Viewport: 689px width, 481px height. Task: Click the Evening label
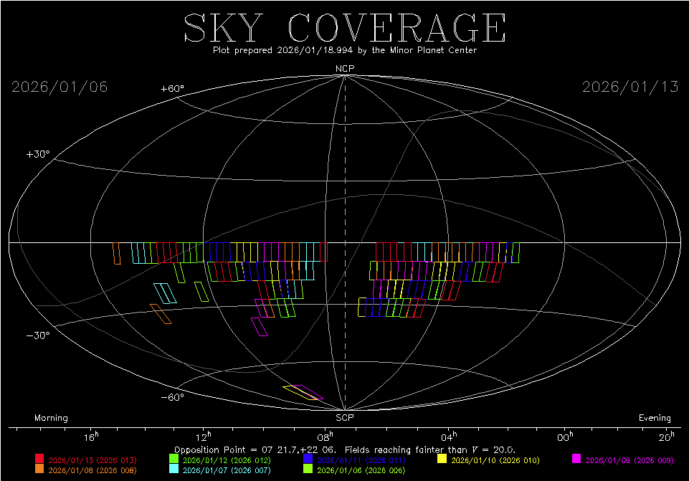click(655, 418)
